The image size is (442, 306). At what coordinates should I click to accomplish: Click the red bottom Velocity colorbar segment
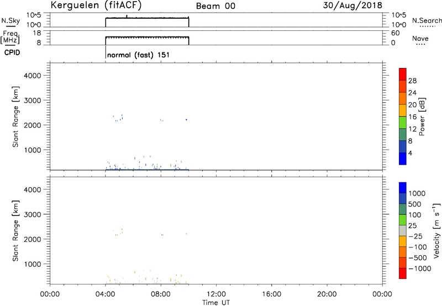point(403,273)
